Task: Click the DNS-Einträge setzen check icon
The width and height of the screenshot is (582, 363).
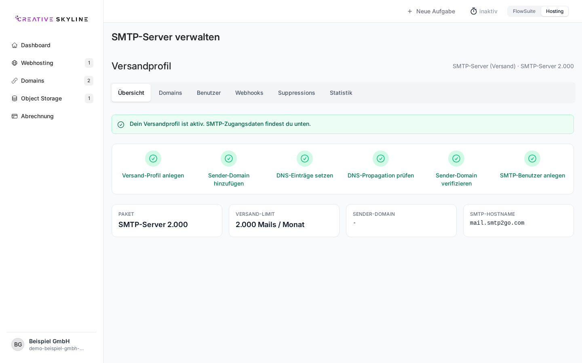Action: [305, 159]
